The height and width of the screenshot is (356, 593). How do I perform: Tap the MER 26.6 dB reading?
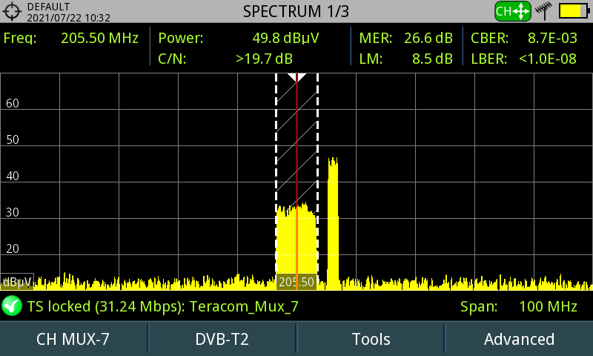click(405, 39)
